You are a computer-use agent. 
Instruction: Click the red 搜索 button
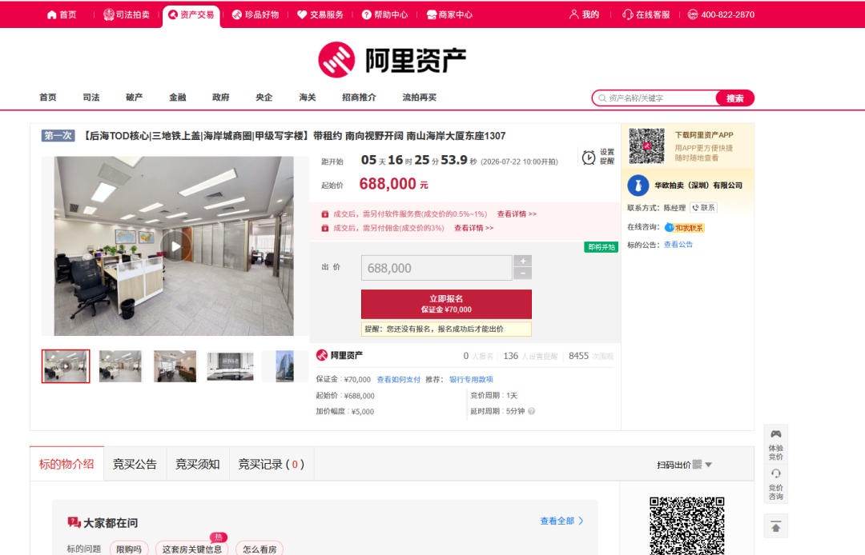(734, 98)
